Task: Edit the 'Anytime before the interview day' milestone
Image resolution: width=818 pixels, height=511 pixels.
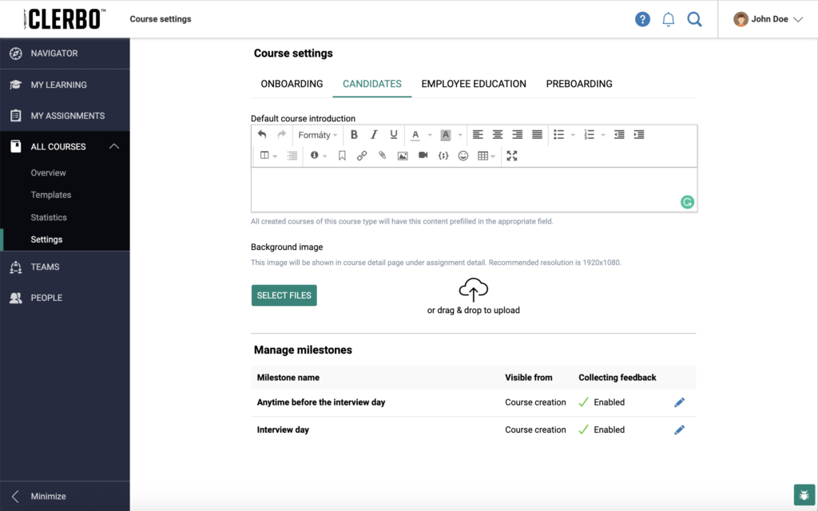Action: [x=679, y=402]
